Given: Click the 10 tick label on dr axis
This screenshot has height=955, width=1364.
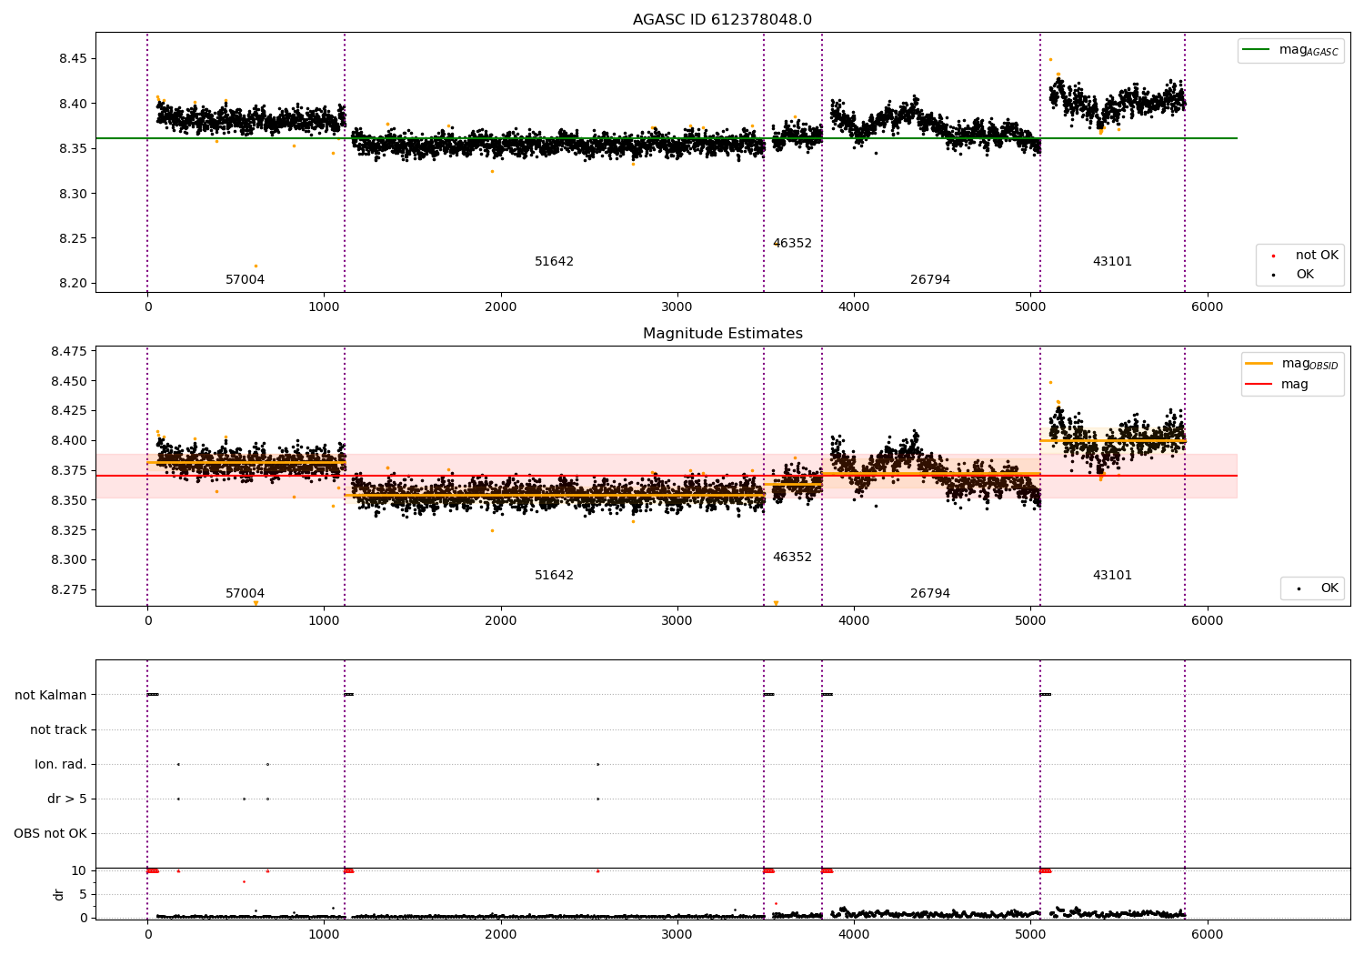Looking at the screenshot, I should click(79, 871).
